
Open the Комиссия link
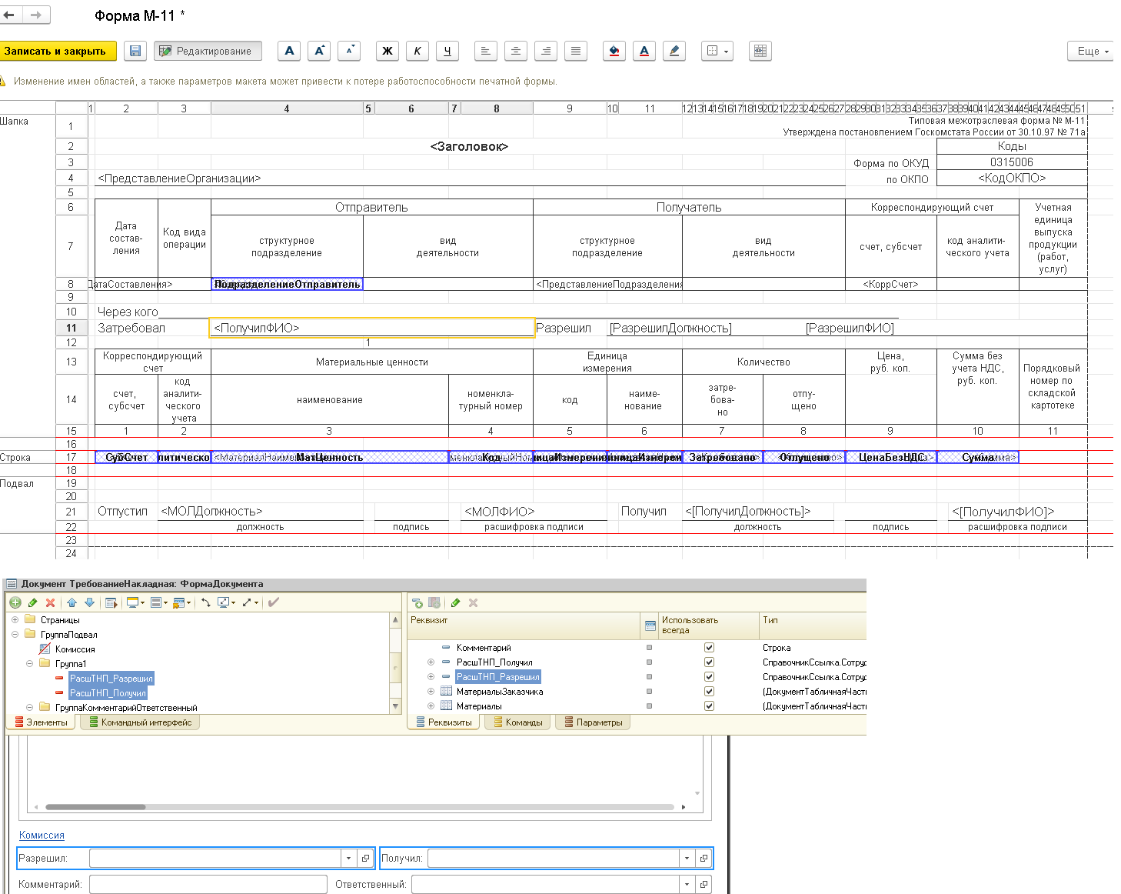(42, 836)
